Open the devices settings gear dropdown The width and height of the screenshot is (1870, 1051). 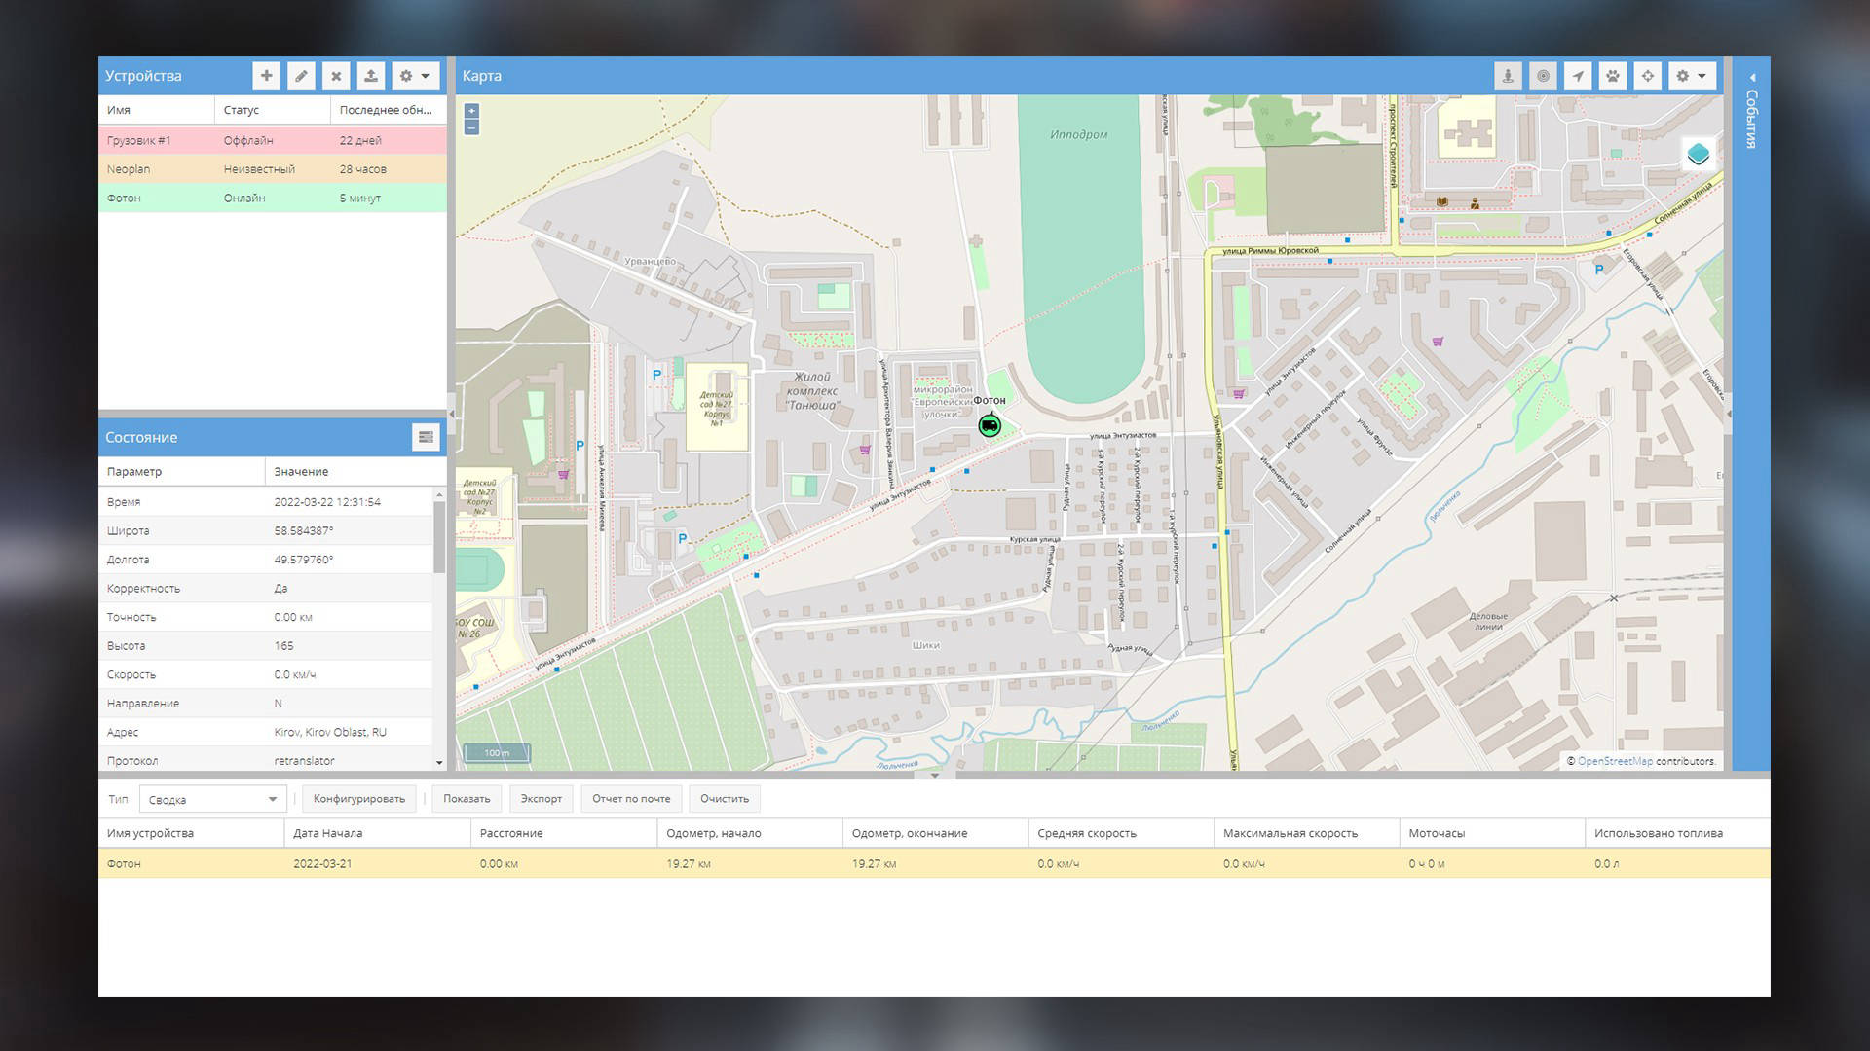coord(415,76)
